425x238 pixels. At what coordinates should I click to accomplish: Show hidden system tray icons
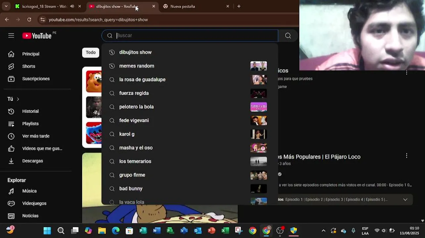323,231
